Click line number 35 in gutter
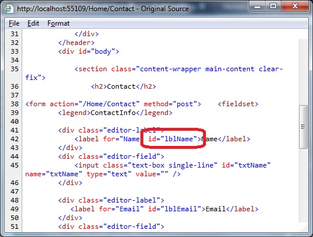This screenshot has height=237, width=313. click(15, 69)
